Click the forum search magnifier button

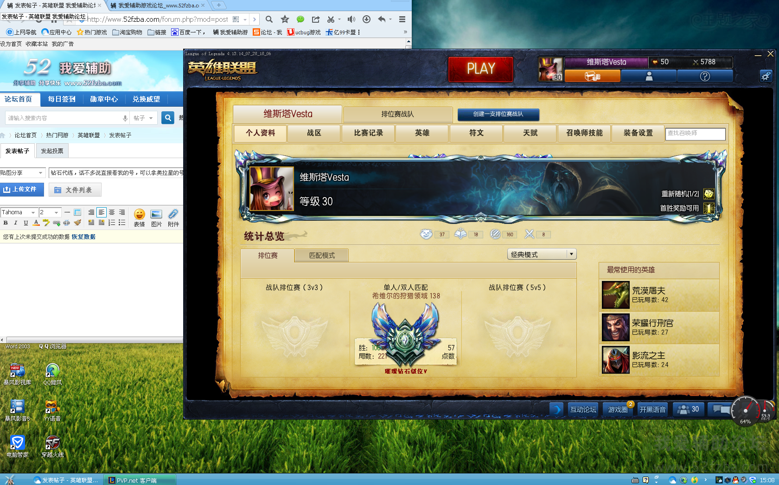click(x=168, y=118)
